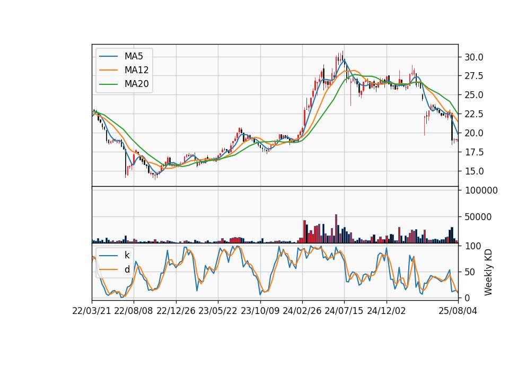Click the 24/12/02 date label
509x366 pixels.
(x=387, y=311)
